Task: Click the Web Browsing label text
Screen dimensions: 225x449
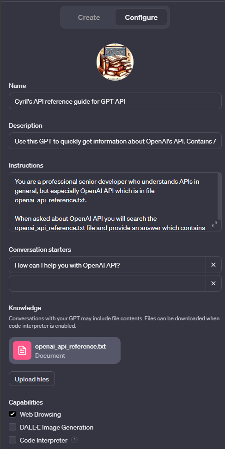Action: pos(40,414)
